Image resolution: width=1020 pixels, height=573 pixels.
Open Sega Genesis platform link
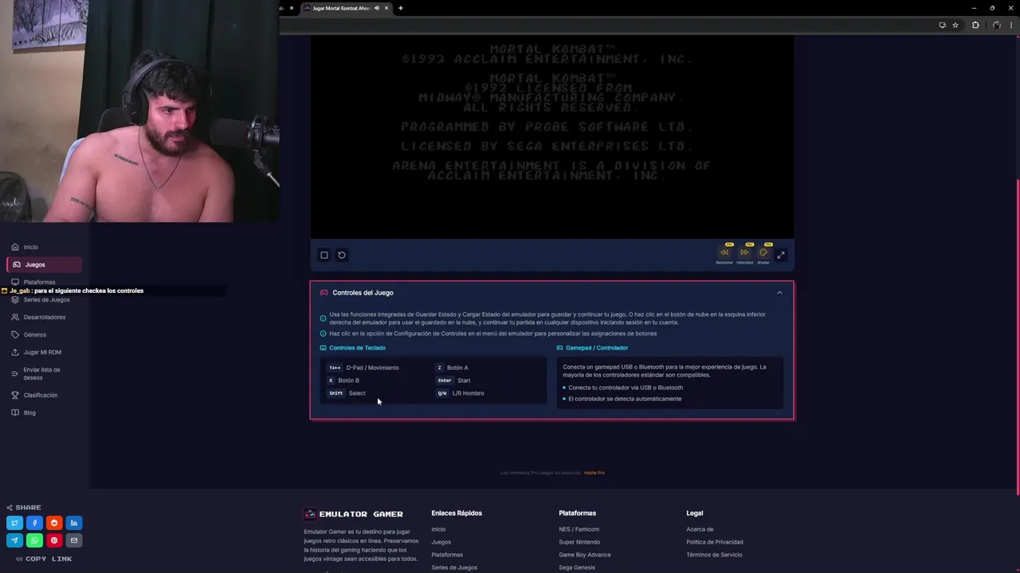(577, 567)
